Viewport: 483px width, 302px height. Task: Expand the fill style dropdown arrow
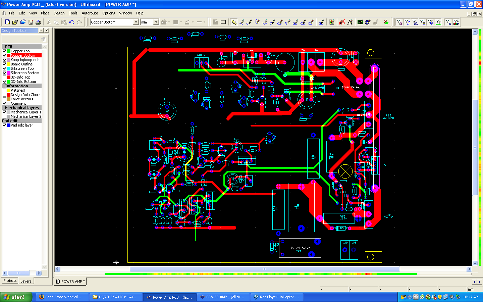pos(169,22)
